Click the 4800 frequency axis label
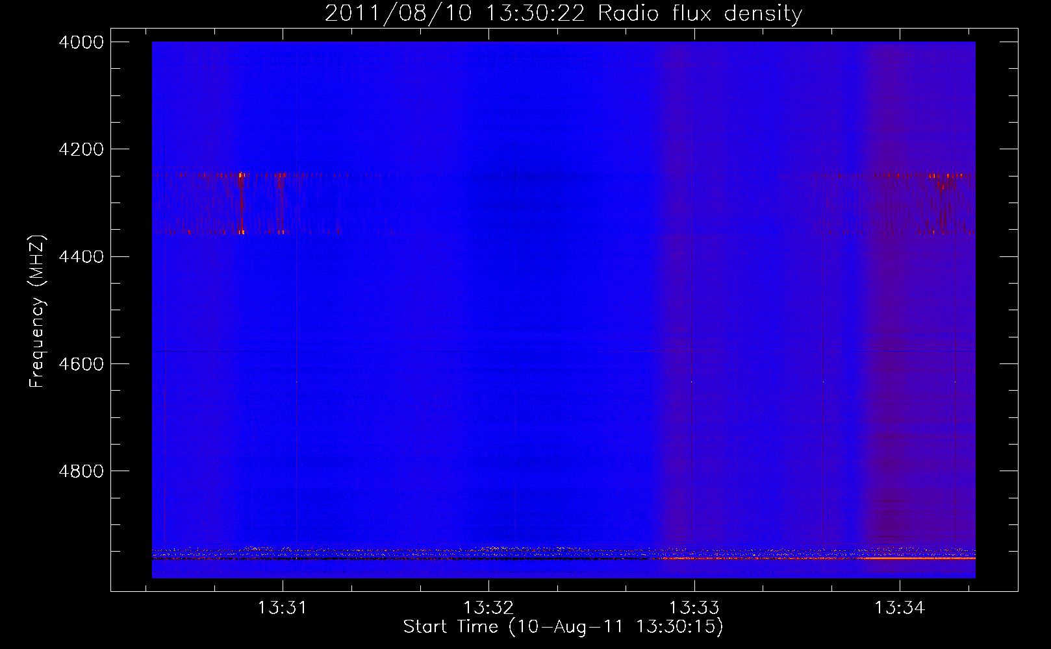Image resolution: width=1051 pixels, height=649 pixels. (x=81, y=471)
